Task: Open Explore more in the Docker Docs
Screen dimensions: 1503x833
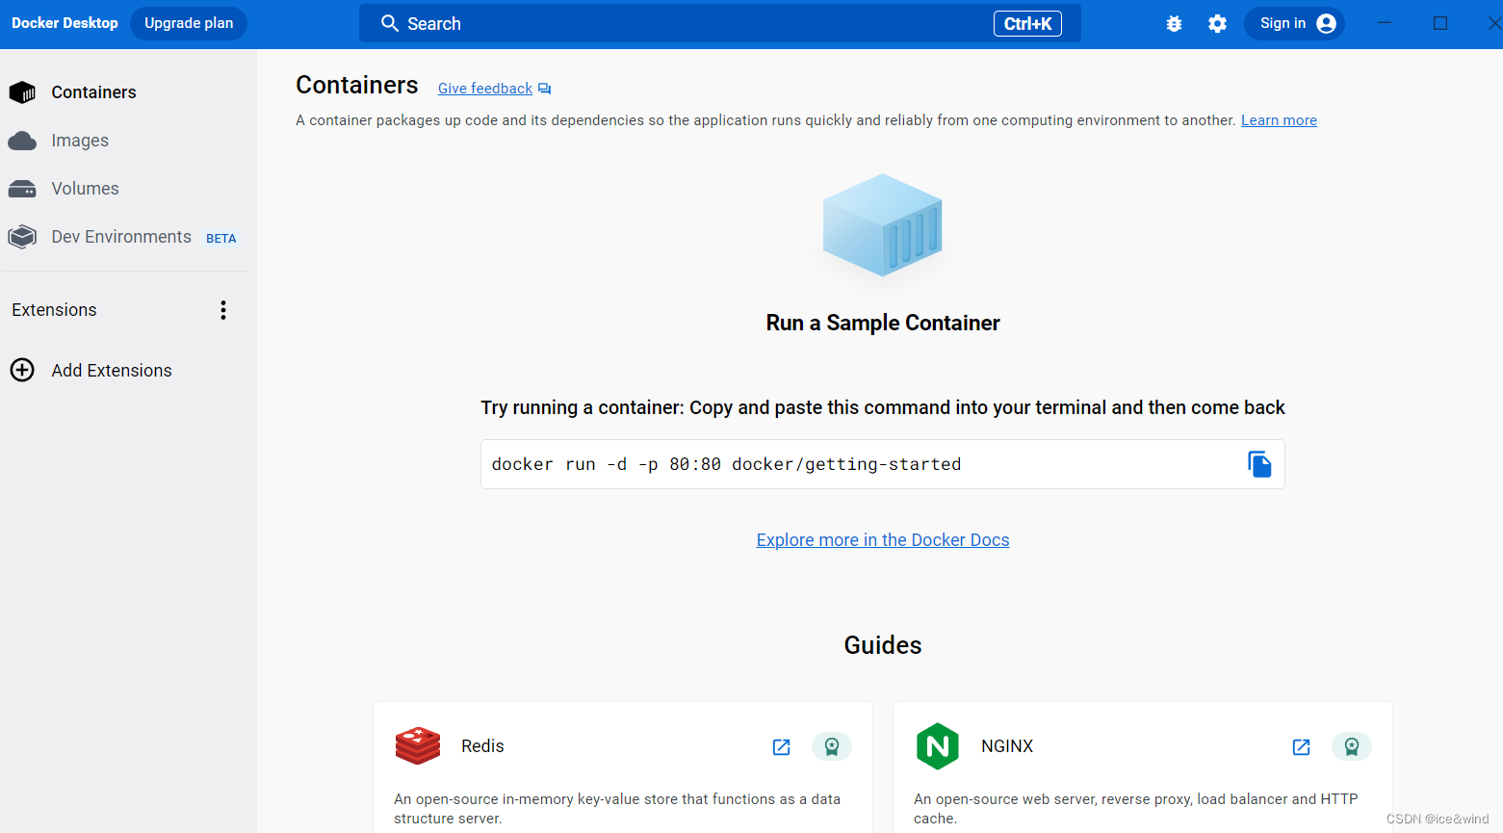Action: point(883,540)
